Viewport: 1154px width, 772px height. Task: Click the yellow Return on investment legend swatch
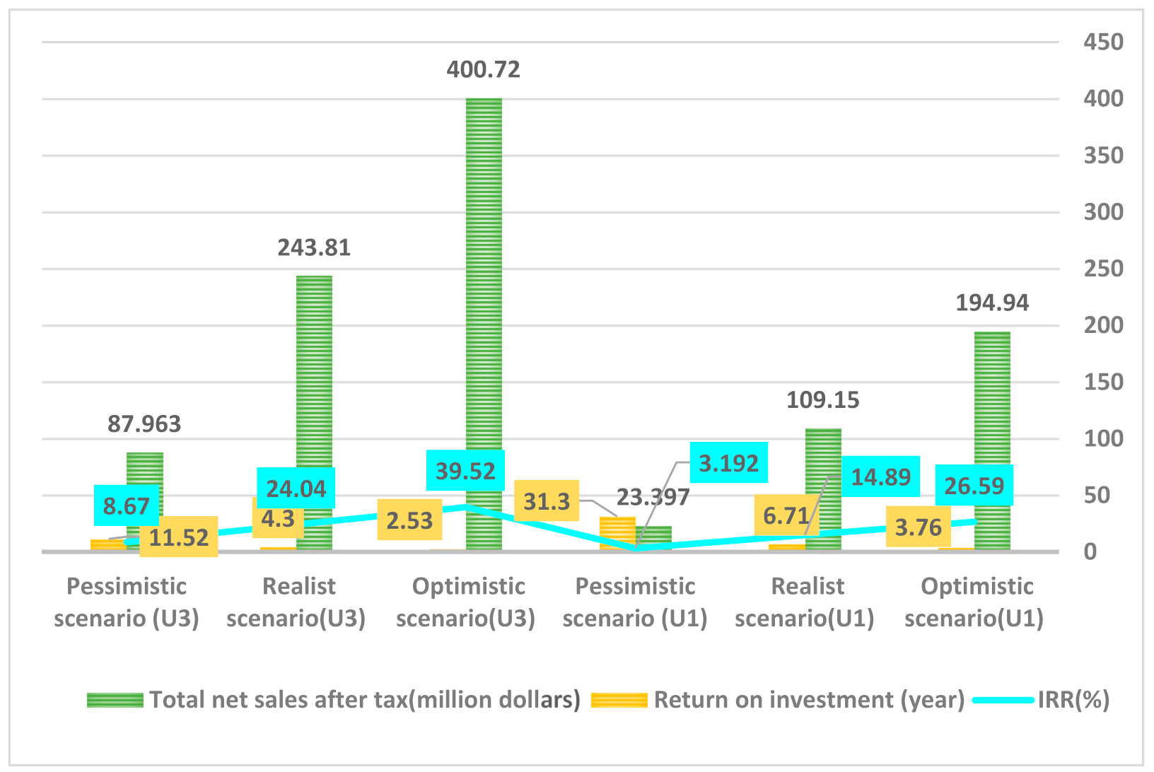tap(619, 700)
